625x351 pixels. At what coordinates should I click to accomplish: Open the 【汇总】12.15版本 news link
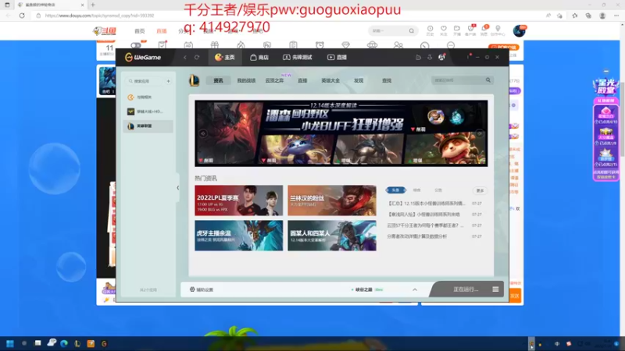coord(426,204)
